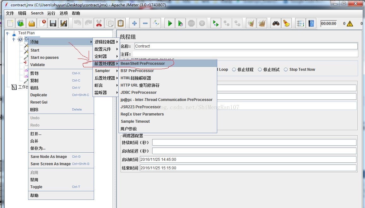Click the Save As disk-with-pencil icon

pos(64,23)
